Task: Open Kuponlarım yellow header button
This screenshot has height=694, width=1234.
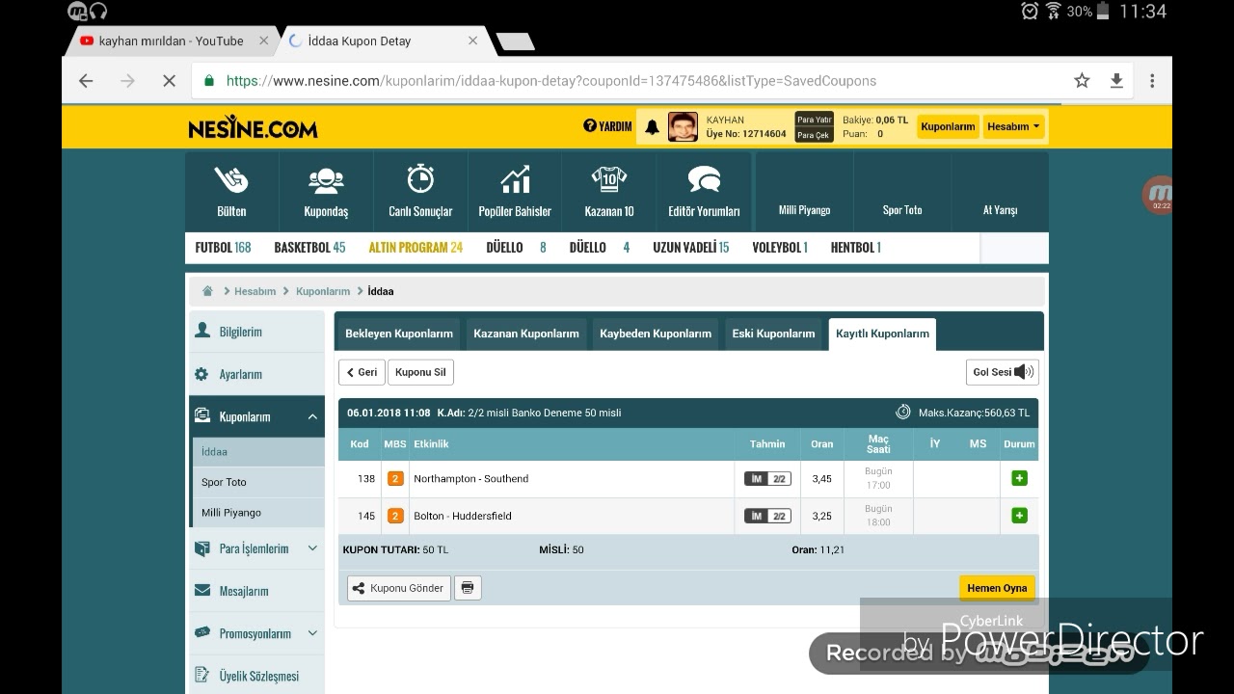Action: coord(948,126)
